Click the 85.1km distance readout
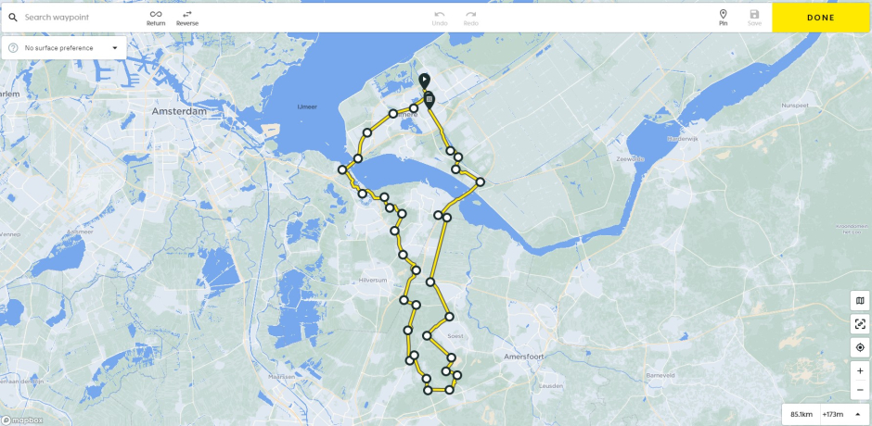The width and height of the screenshot is (872, 426). point(801,414)
